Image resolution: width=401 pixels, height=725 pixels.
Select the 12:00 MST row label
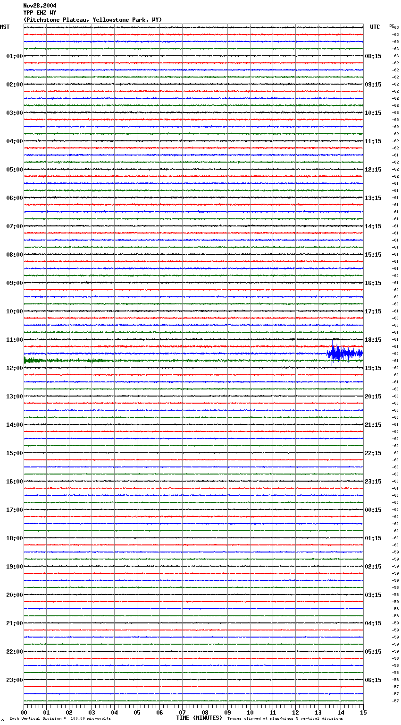15,368
